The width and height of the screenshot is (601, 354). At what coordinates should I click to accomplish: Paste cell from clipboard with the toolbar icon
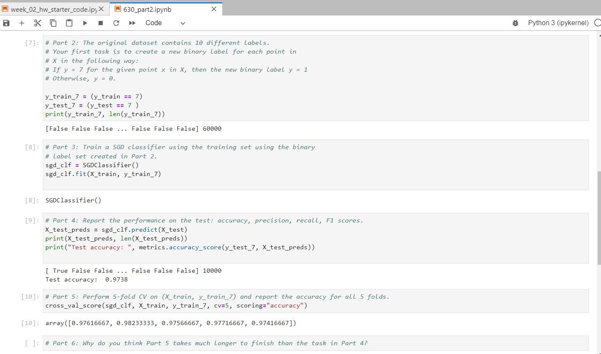click(x=69, y=23)
